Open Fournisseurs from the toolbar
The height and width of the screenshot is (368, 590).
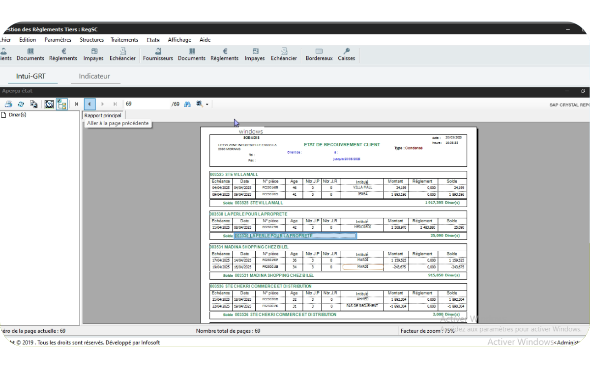click(158, 54)
